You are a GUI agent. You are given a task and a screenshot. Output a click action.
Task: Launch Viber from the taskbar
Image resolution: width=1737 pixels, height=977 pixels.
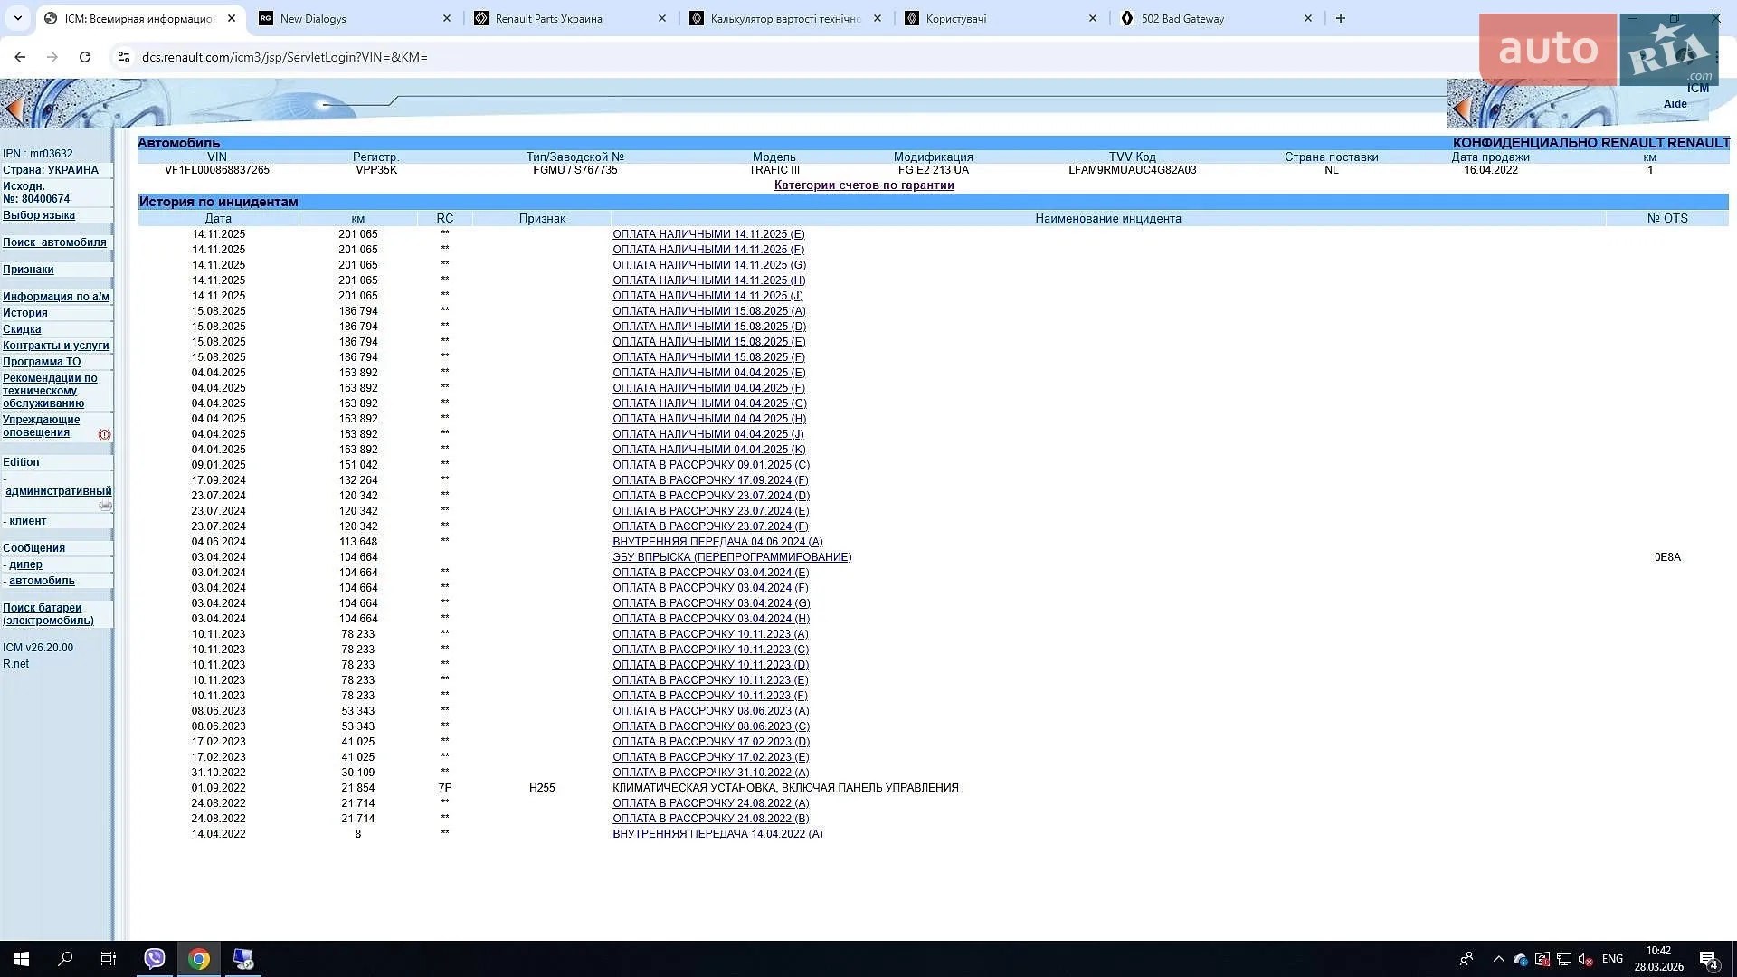pos(155,959)
